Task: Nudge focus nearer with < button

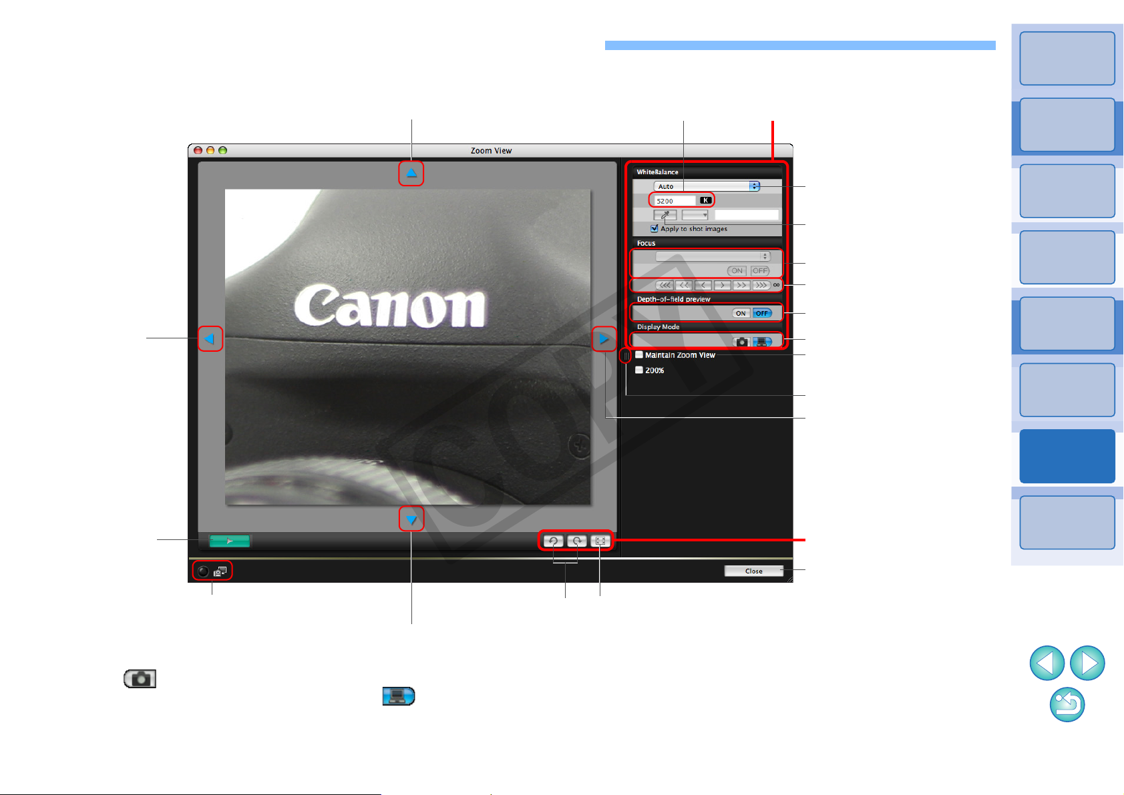Action: click(703, 285)
